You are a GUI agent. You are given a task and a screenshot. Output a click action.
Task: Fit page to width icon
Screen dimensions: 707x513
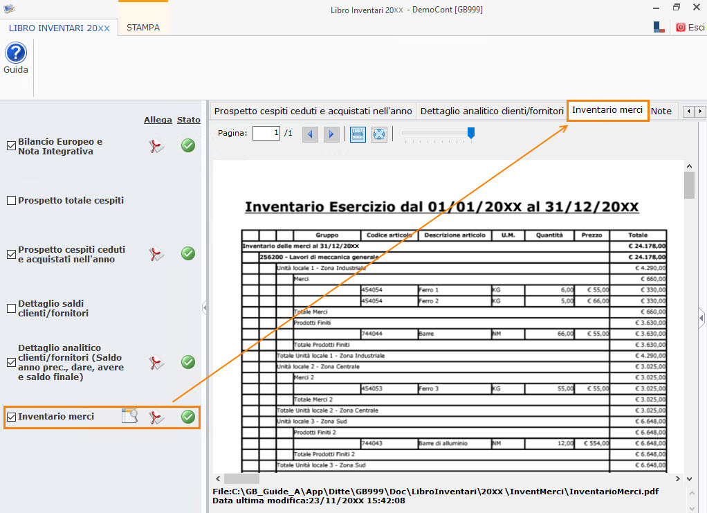357,134
